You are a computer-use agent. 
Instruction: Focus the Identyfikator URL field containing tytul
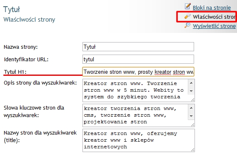(138, 59)
